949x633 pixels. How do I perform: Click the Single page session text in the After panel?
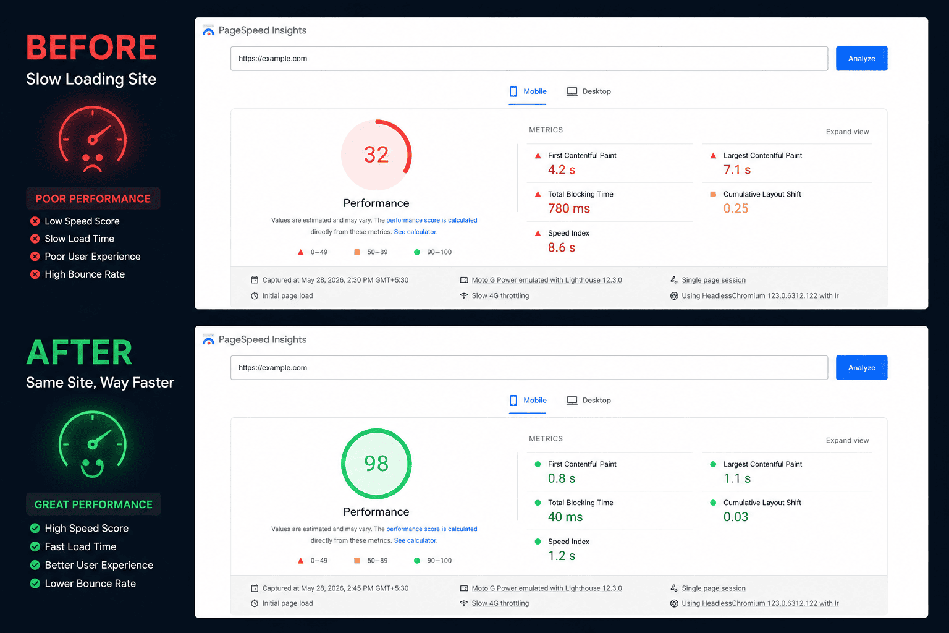pyautogui.click(x=714, y=588)
